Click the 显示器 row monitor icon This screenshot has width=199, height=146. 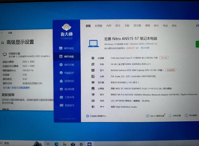click(93, 82)
